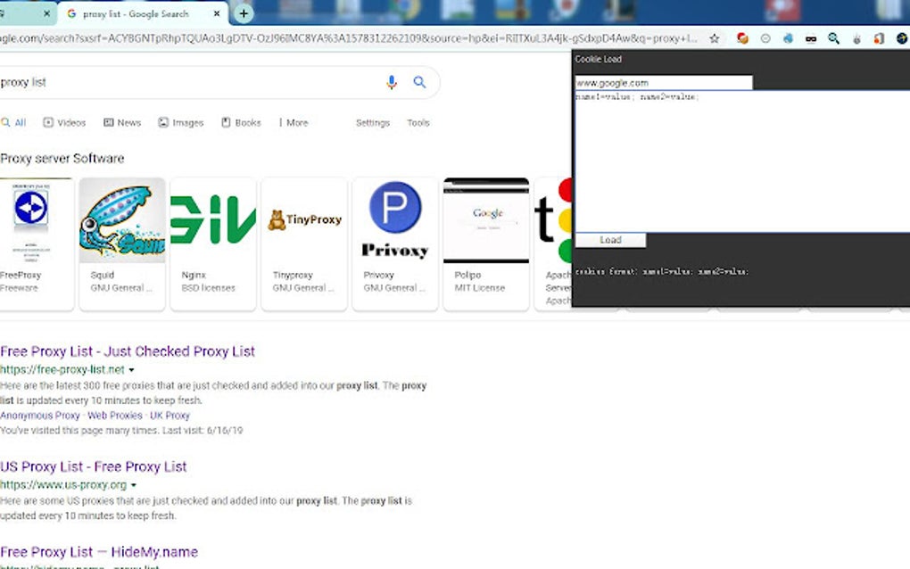Open the Polipo software card
910x569 pixels.
click(x=486, y=243)
